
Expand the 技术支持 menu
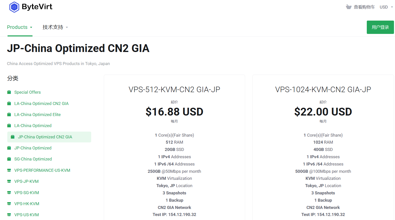click(x=67, y=27)
